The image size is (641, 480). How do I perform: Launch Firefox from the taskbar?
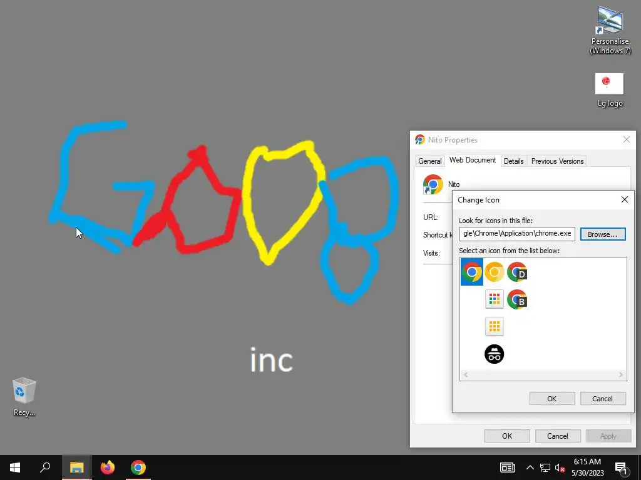click(x=108, y=467)
